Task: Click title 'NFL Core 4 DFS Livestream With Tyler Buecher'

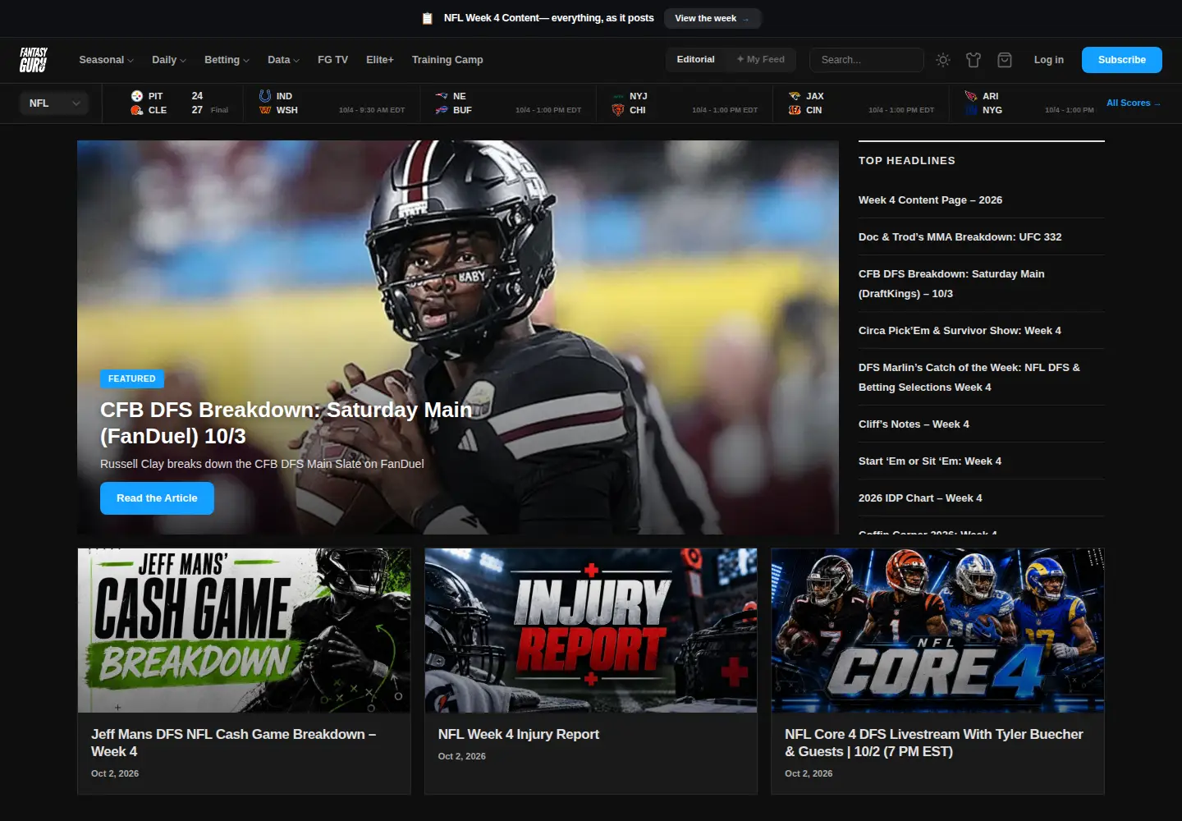Action: pos(934,743)
